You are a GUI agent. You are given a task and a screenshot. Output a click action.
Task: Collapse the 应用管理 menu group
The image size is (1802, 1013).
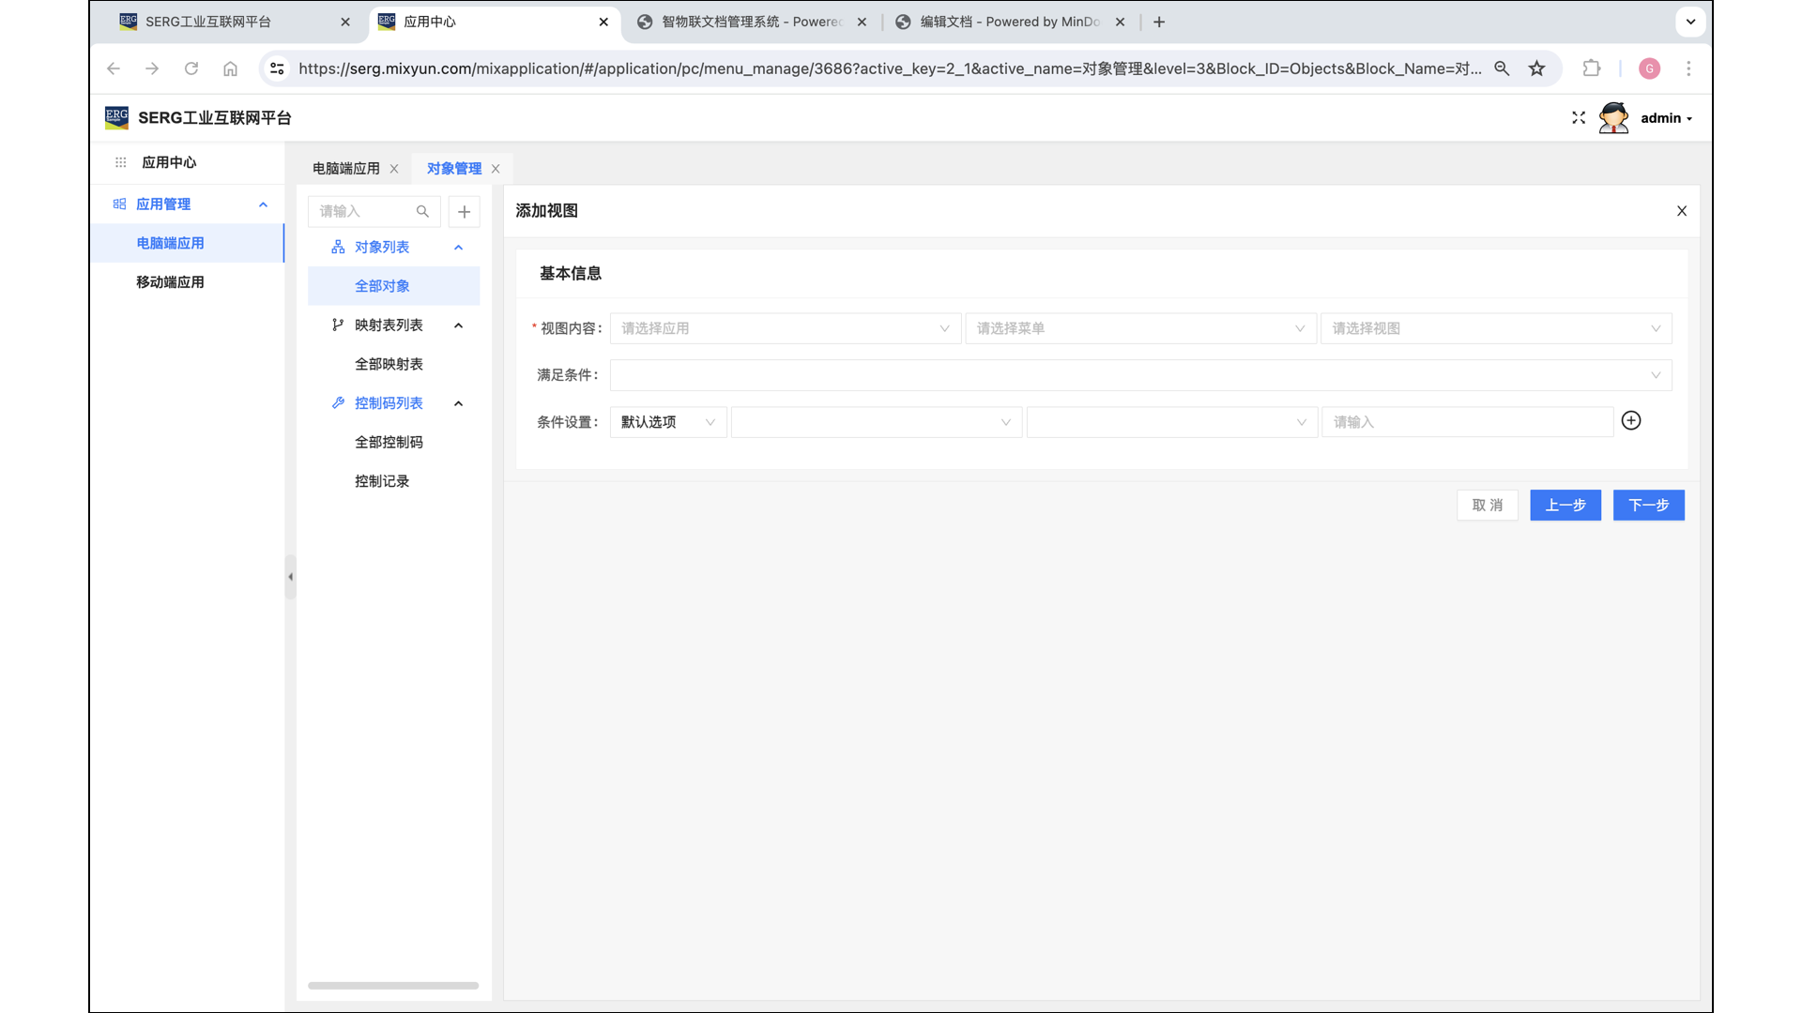coord(263,204)
